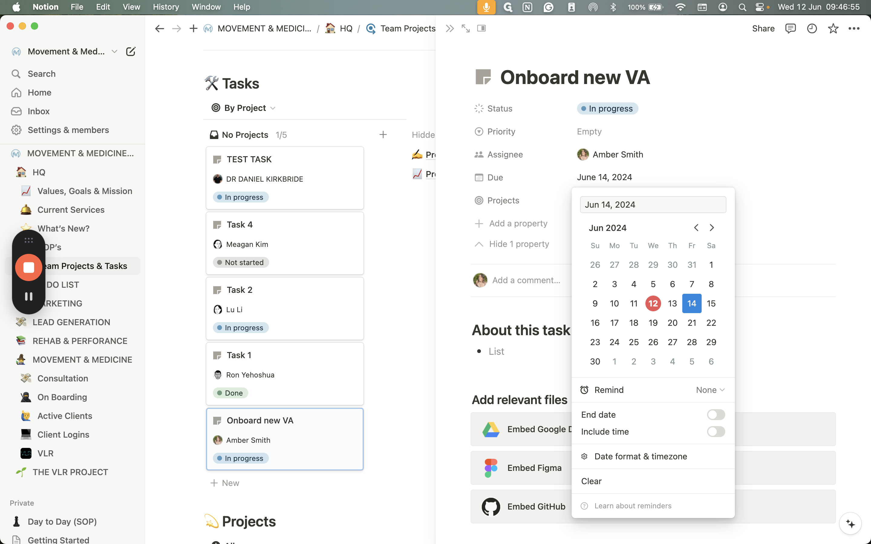Open the File menu
This screenshot has width=871, height=544.
[77, 7]
